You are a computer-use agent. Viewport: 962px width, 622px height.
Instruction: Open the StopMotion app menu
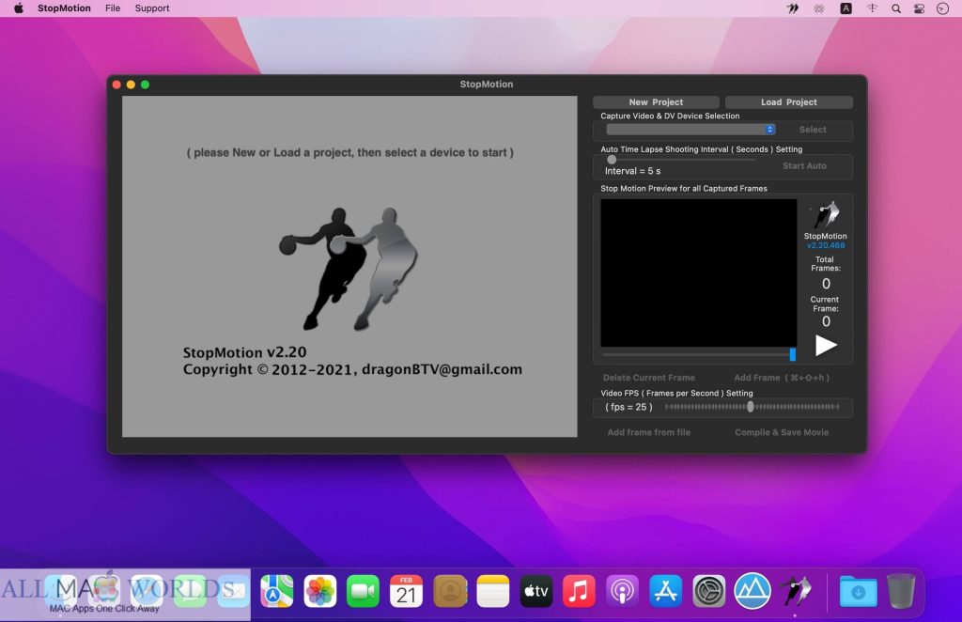pos(64,8)
